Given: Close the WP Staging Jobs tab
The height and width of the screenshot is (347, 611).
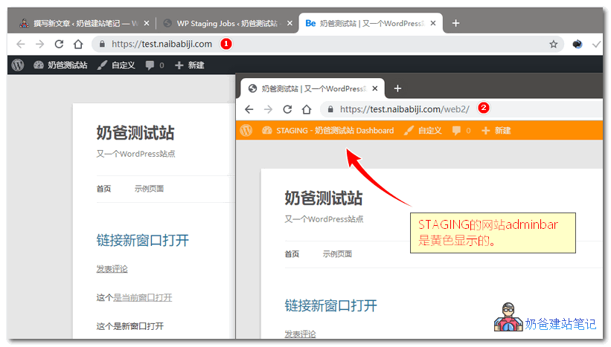Looking at the screenshot, I should click(x=289, y=23).
